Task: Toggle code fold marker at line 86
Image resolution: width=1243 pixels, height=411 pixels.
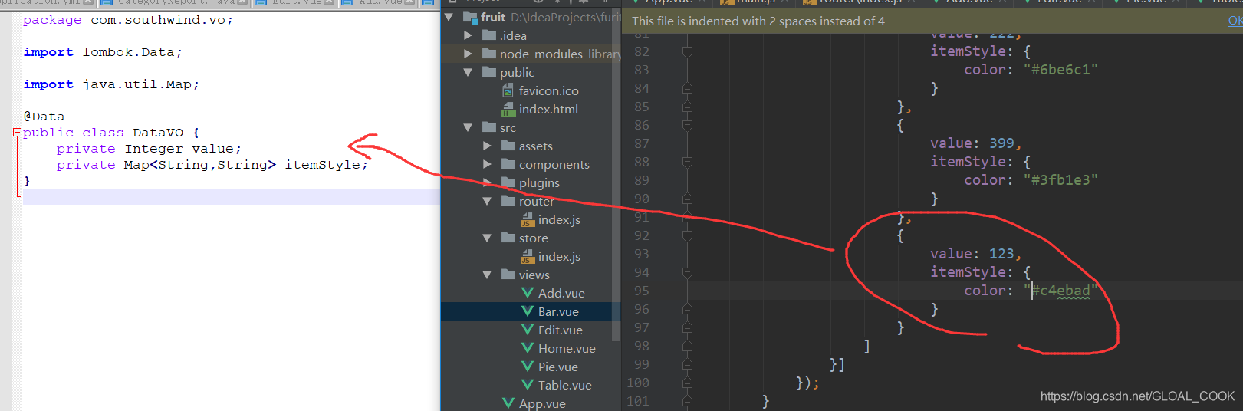Action: pyautogui.click(x=687, y=125)
